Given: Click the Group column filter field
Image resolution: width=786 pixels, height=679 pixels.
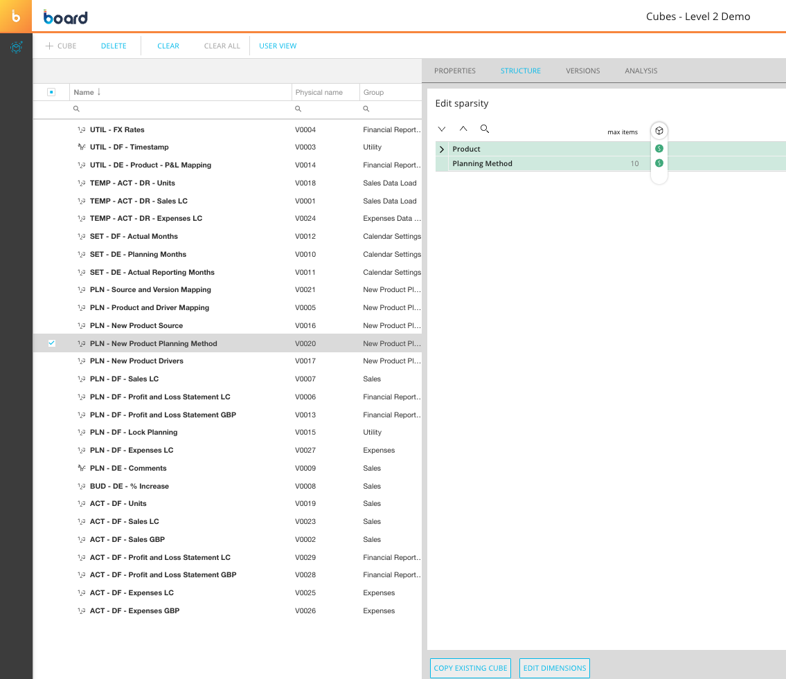Looking at the screenshot, I should coord(391,109).
